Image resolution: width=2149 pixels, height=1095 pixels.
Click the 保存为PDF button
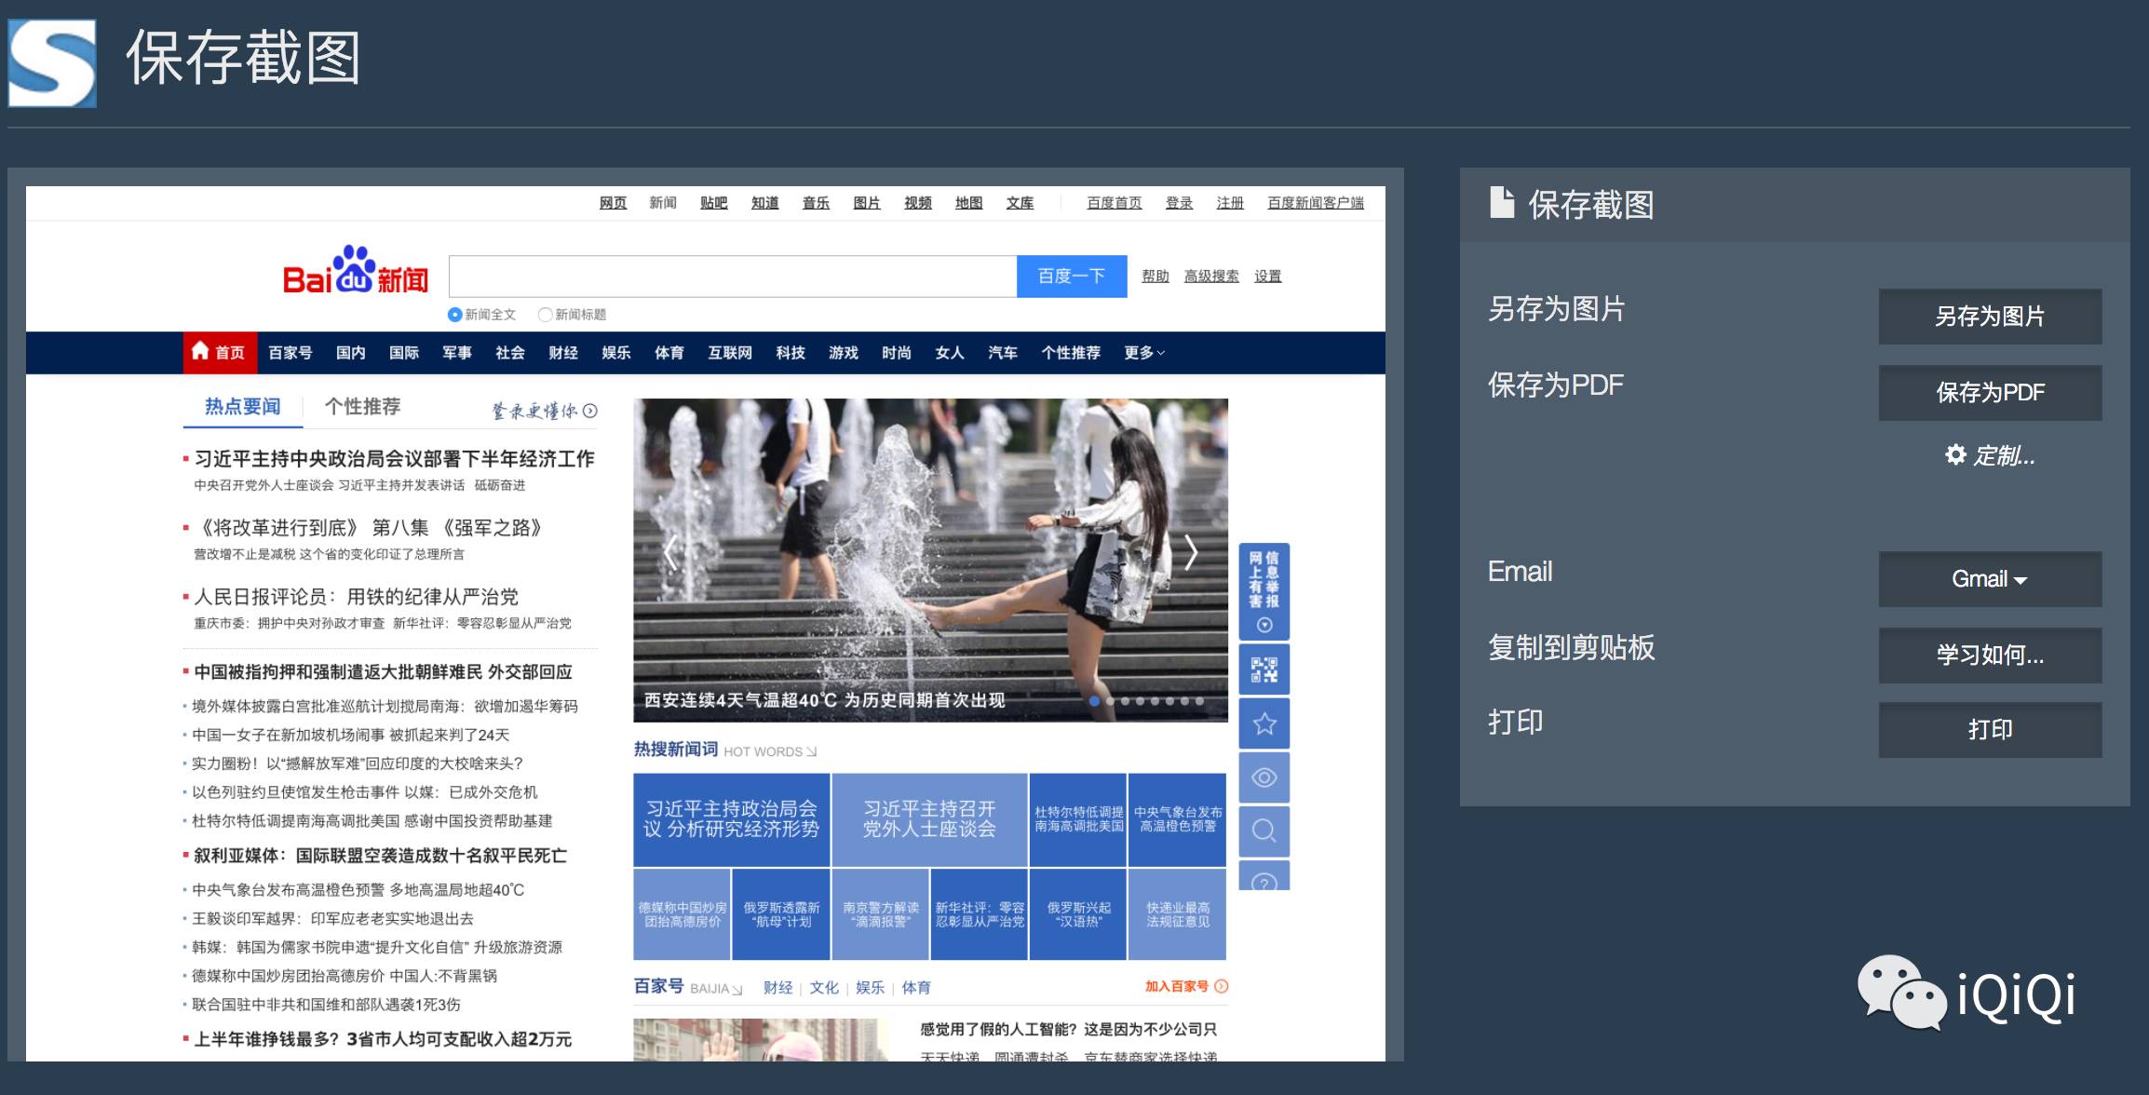coord(1990,393)
